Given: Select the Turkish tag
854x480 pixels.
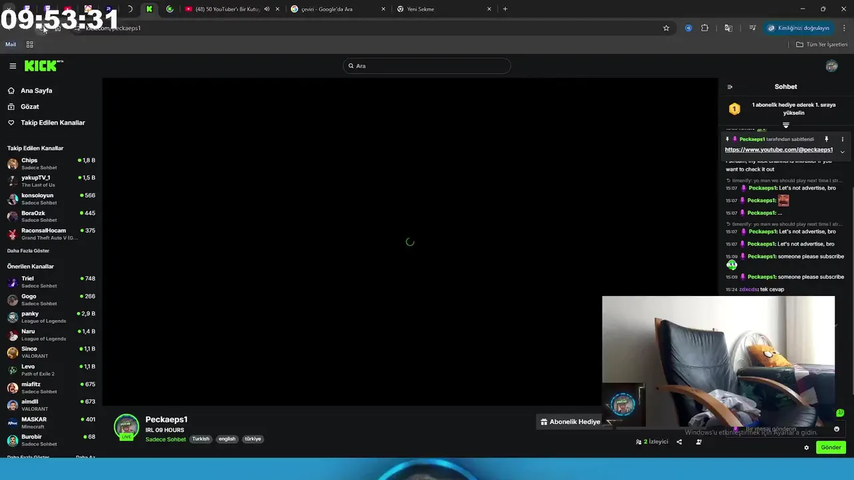Looking at the screenshot, I should coord(201,439).
